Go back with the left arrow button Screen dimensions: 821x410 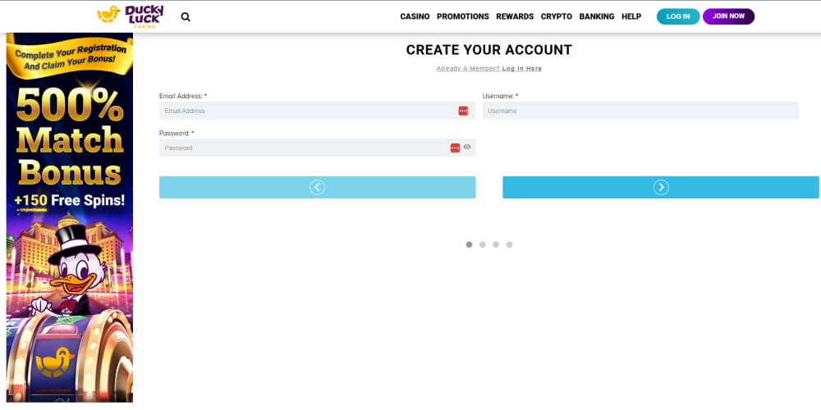(317, 187)
